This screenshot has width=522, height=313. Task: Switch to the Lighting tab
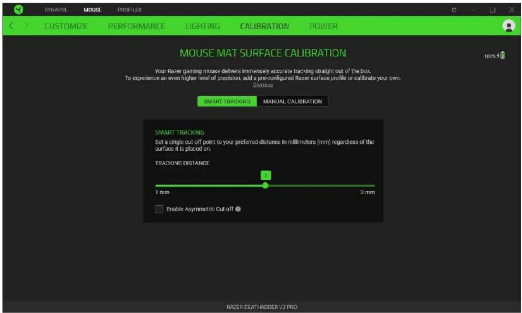coord(203,26)
